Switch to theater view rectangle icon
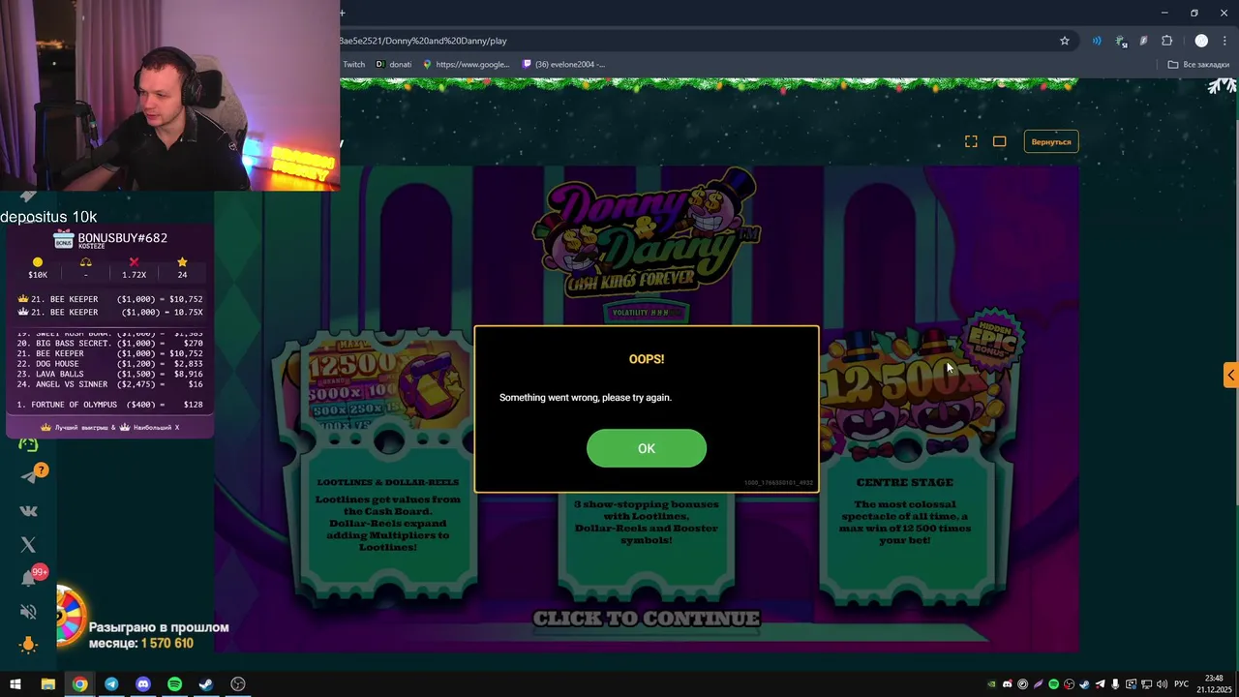1239x697 pixels. pos(999,141)
